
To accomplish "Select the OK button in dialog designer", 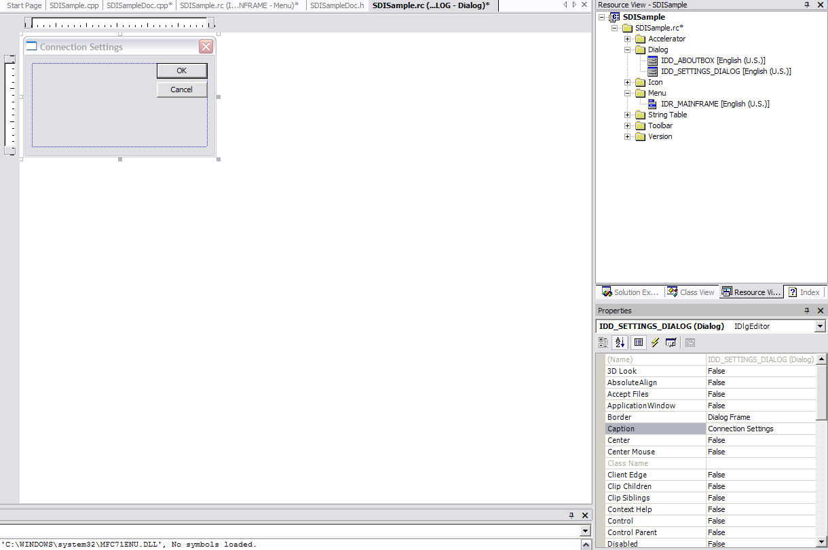I will [181, 71].
